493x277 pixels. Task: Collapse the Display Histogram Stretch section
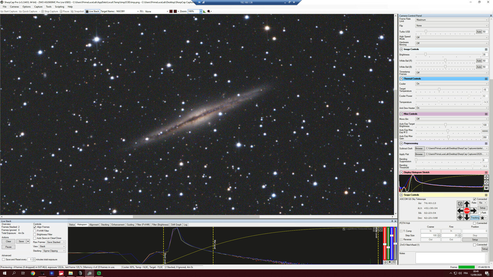pyautogui.click(x=401, y=173)
